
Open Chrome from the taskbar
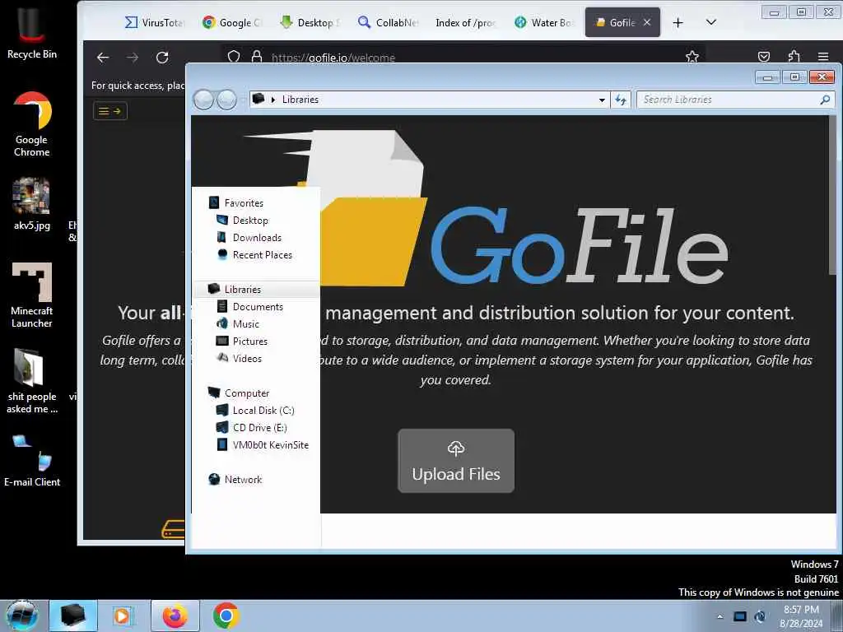click(226, 616)
